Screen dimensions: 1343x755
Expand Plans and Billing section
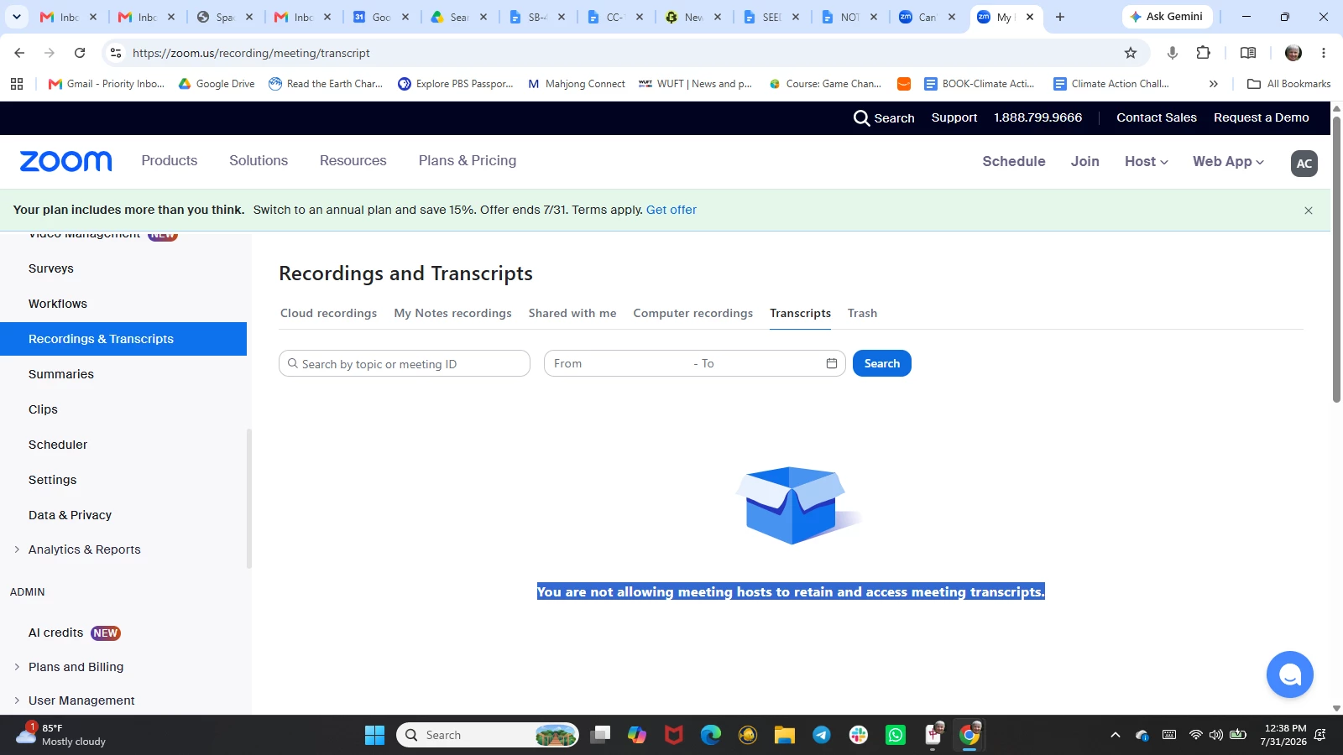point(17,667)
